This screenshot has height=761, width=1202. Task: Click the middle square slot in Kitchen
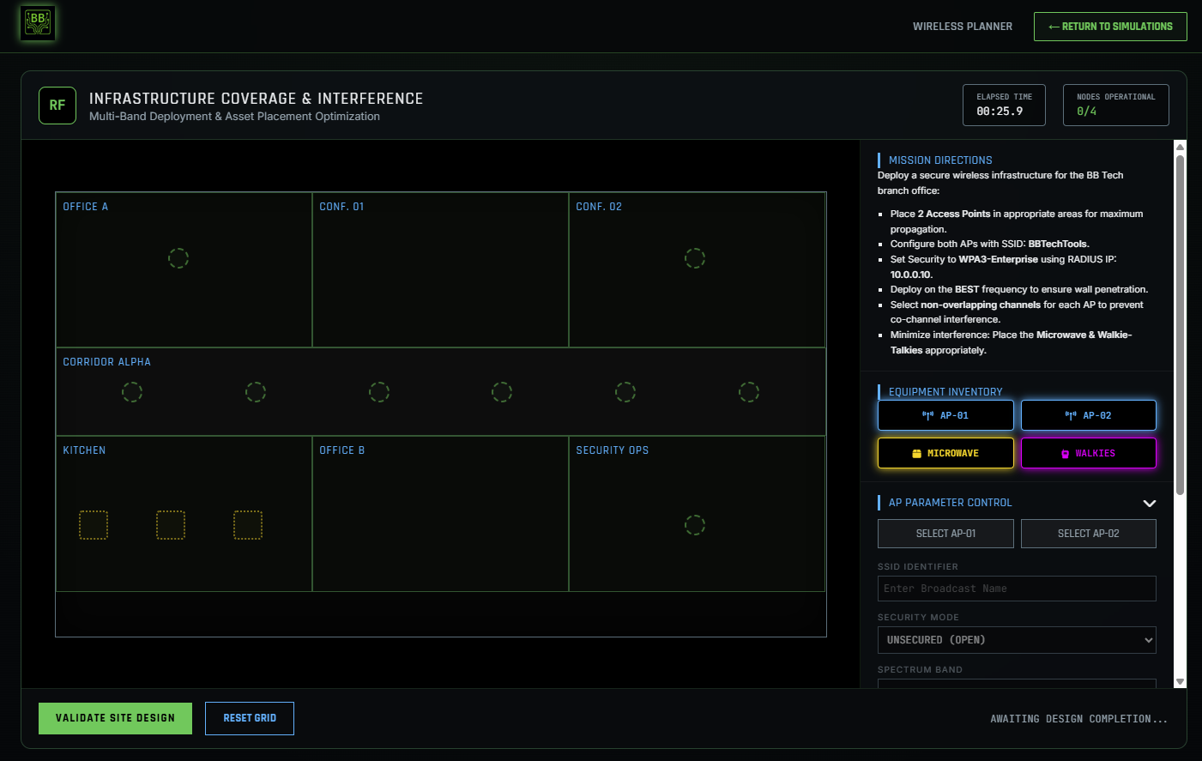click(x=171, y=525)
